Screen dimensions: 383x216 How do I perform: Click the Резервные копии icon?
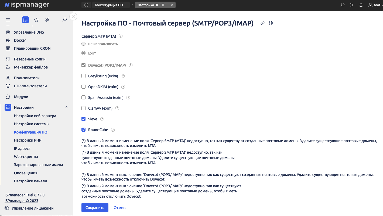pos(8,59)
